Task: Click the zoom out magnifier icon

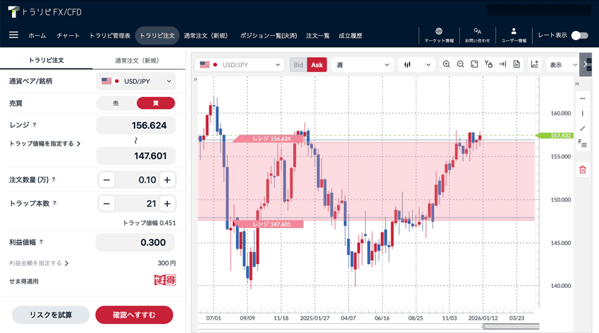Action: click(x=460, y=65)
